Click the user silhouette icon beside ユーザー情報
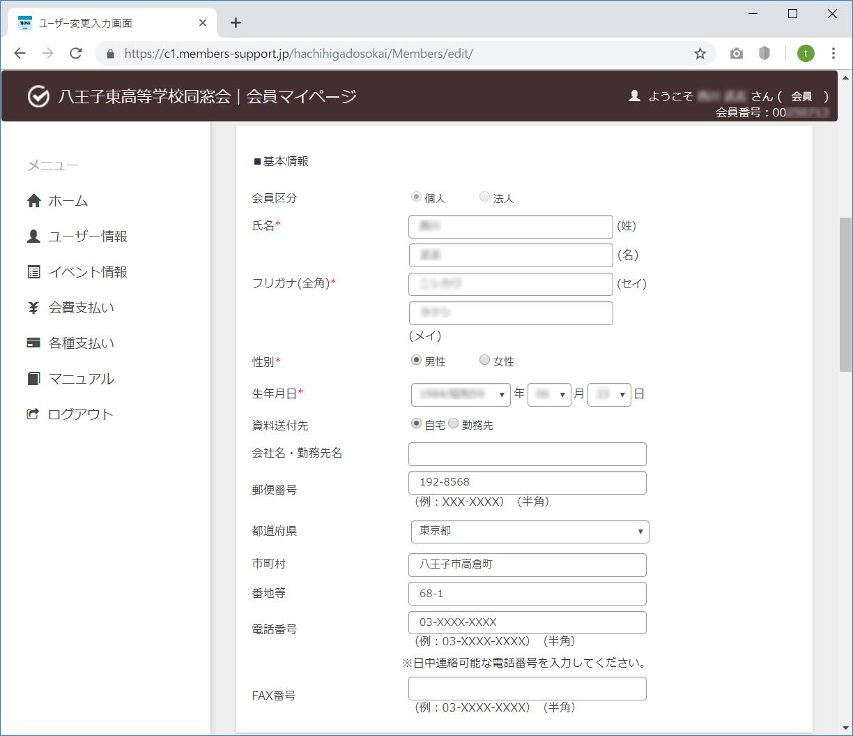 (x=33, y=236)
